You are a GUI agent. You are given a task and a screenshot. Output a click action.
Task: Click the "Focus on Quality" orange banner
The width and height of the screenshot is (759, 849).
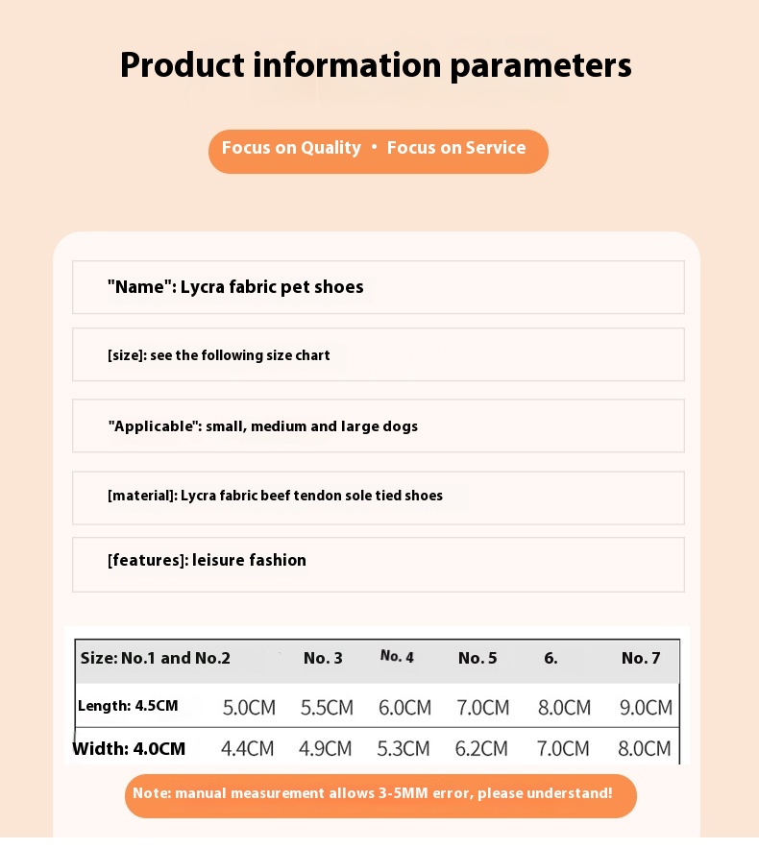[378, 150]
